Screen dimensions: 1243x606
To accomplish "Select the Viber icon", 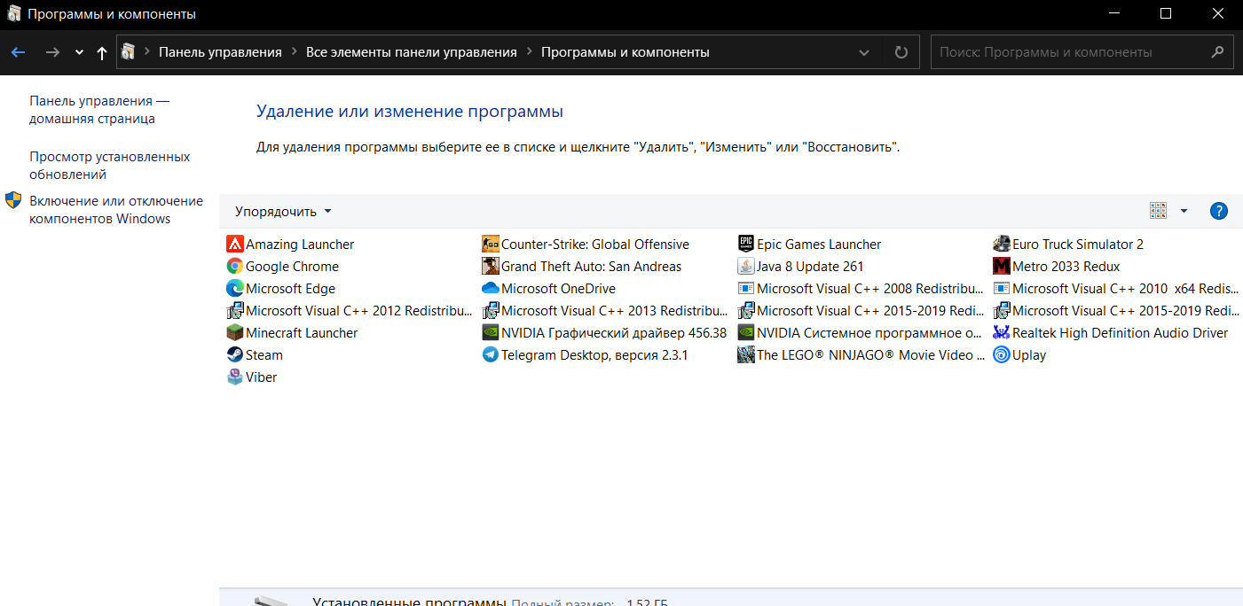I will tap(235, 377).
